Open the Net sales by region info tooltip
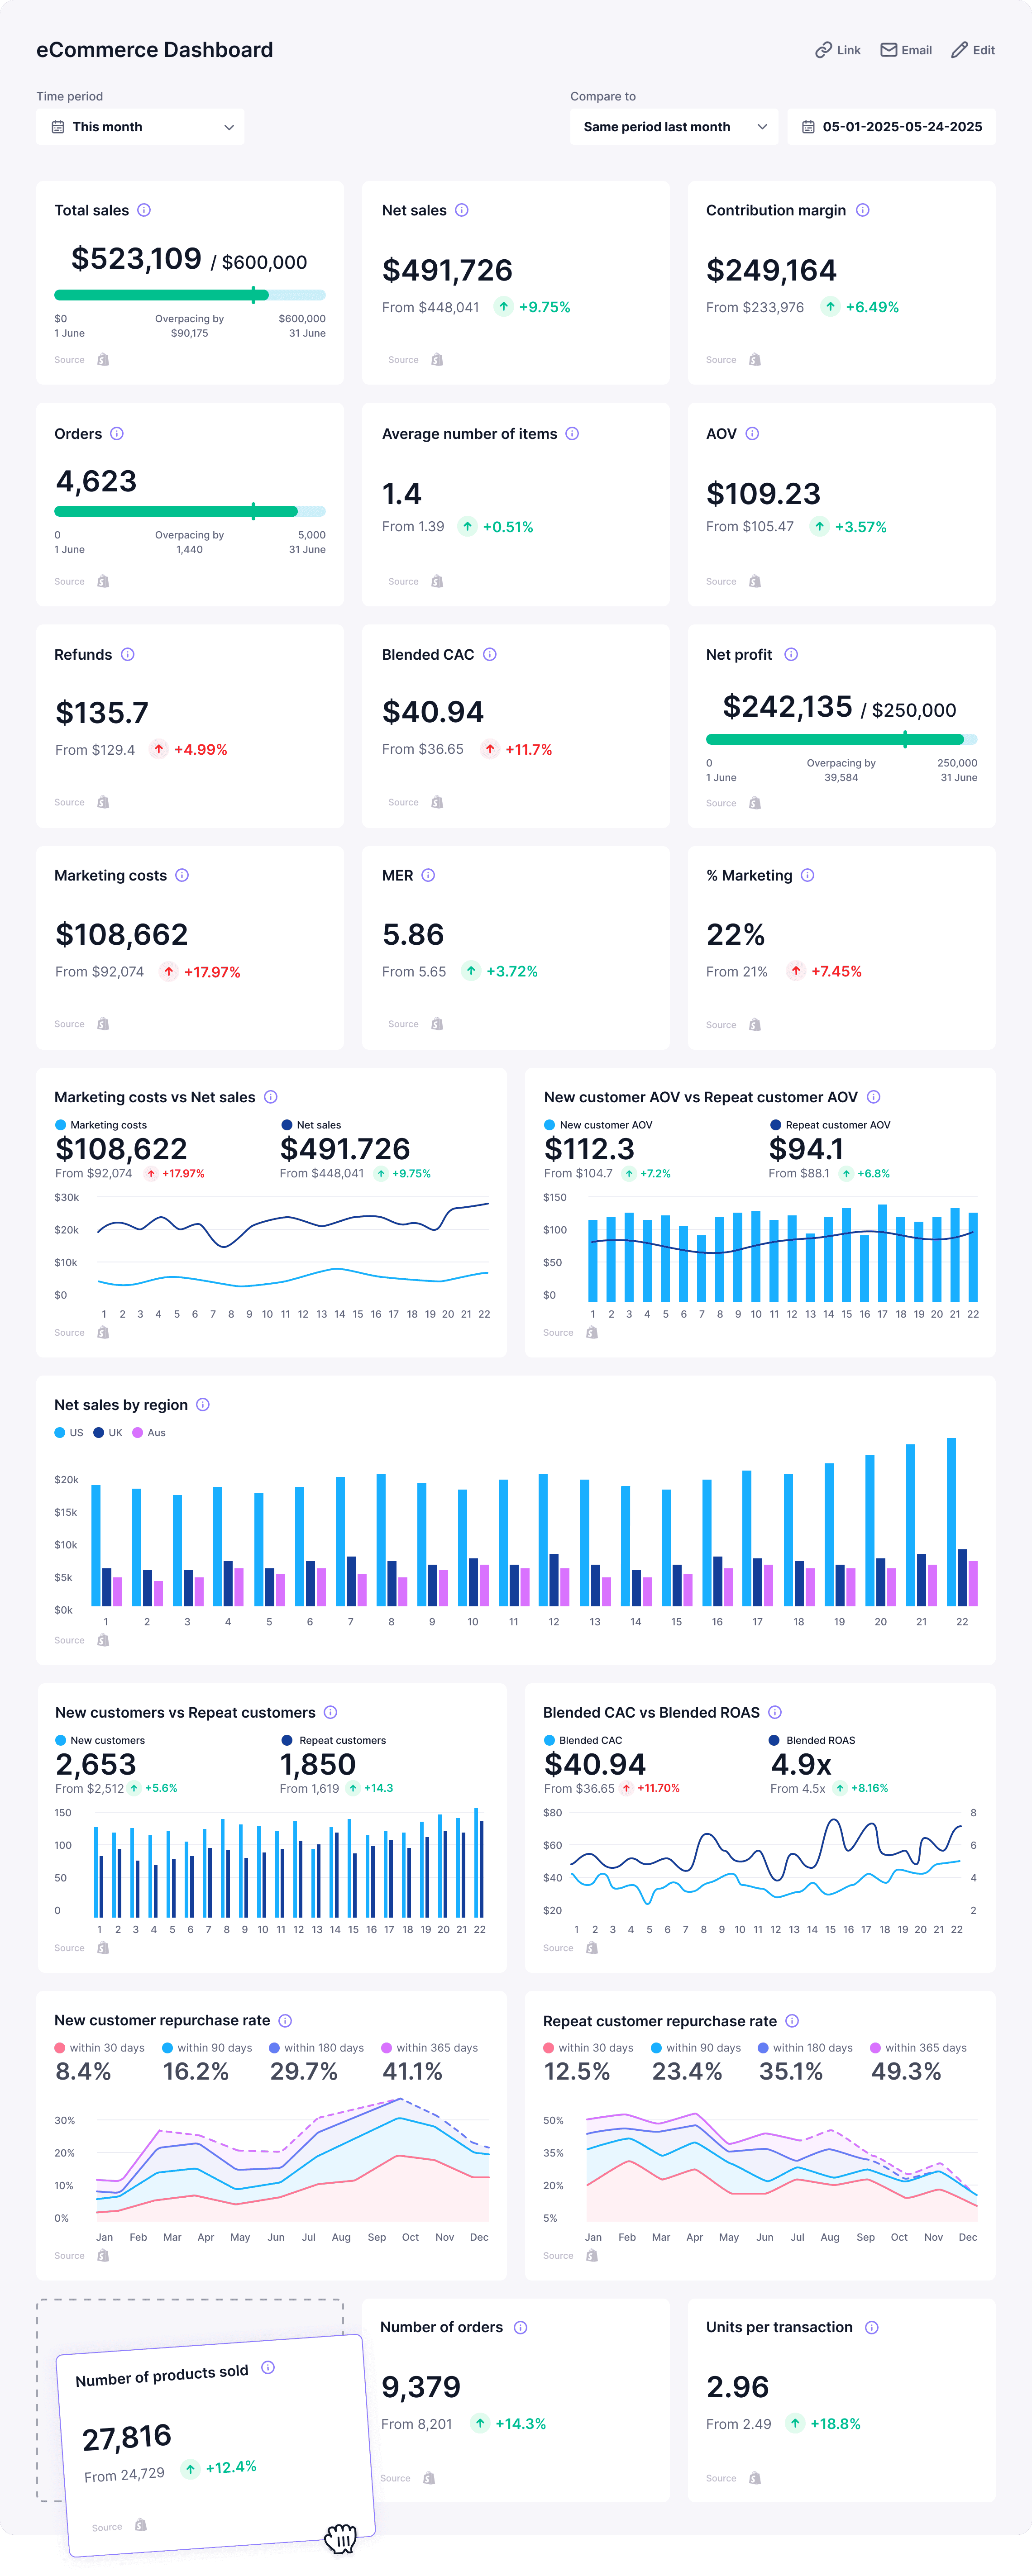This screenshot has width=1032, height=2576. tap(203, 1405)
